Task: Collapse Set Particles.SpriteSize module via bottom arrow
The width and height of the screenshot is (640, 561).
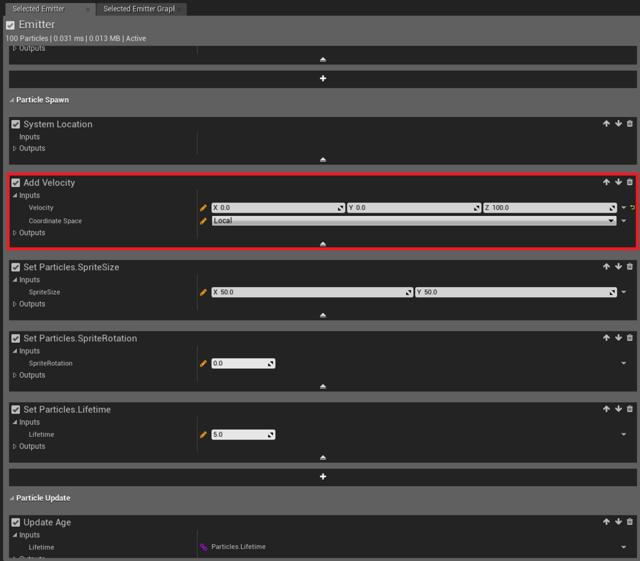Action: 323,315
